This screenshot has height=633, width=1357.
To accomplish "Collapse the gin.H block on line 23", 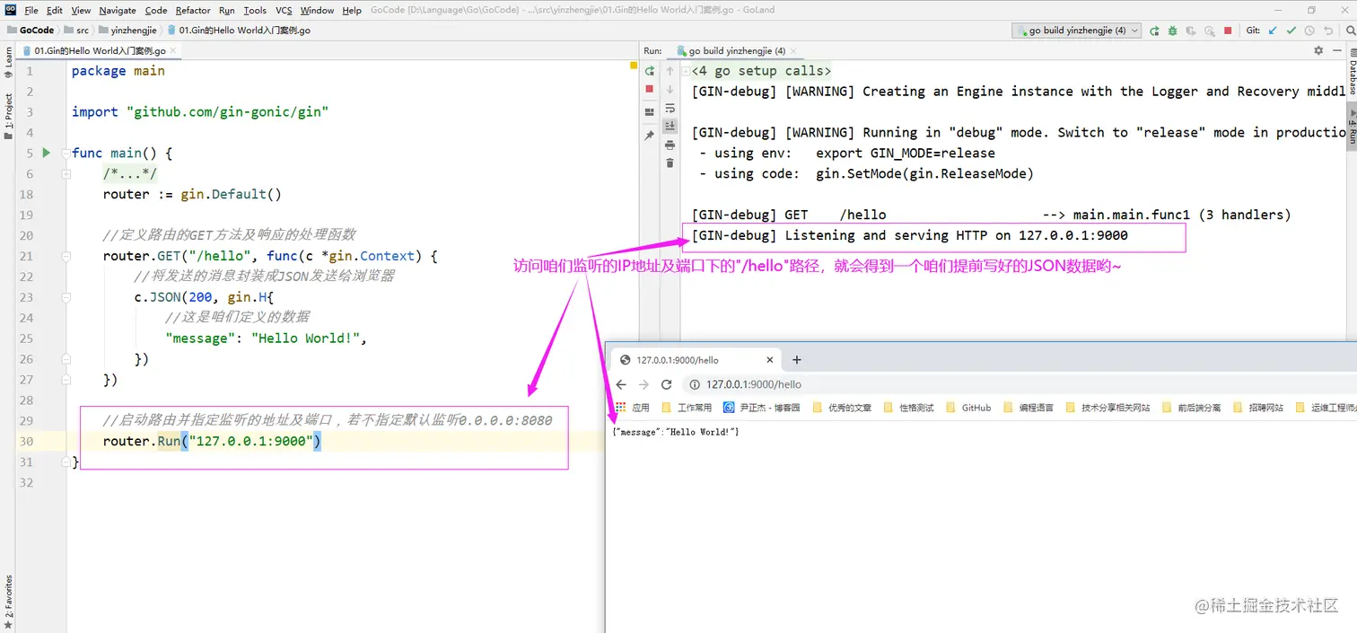I will pyautogui.click(x=66, y=297).
